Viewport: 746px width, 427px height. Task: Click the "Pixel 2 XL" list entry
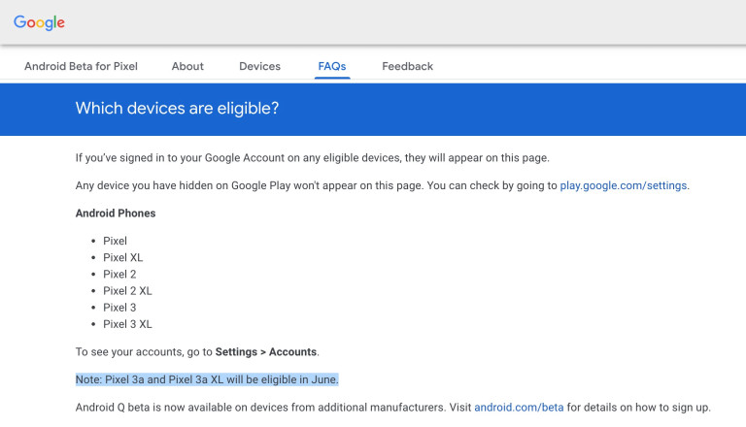point(127,290)
